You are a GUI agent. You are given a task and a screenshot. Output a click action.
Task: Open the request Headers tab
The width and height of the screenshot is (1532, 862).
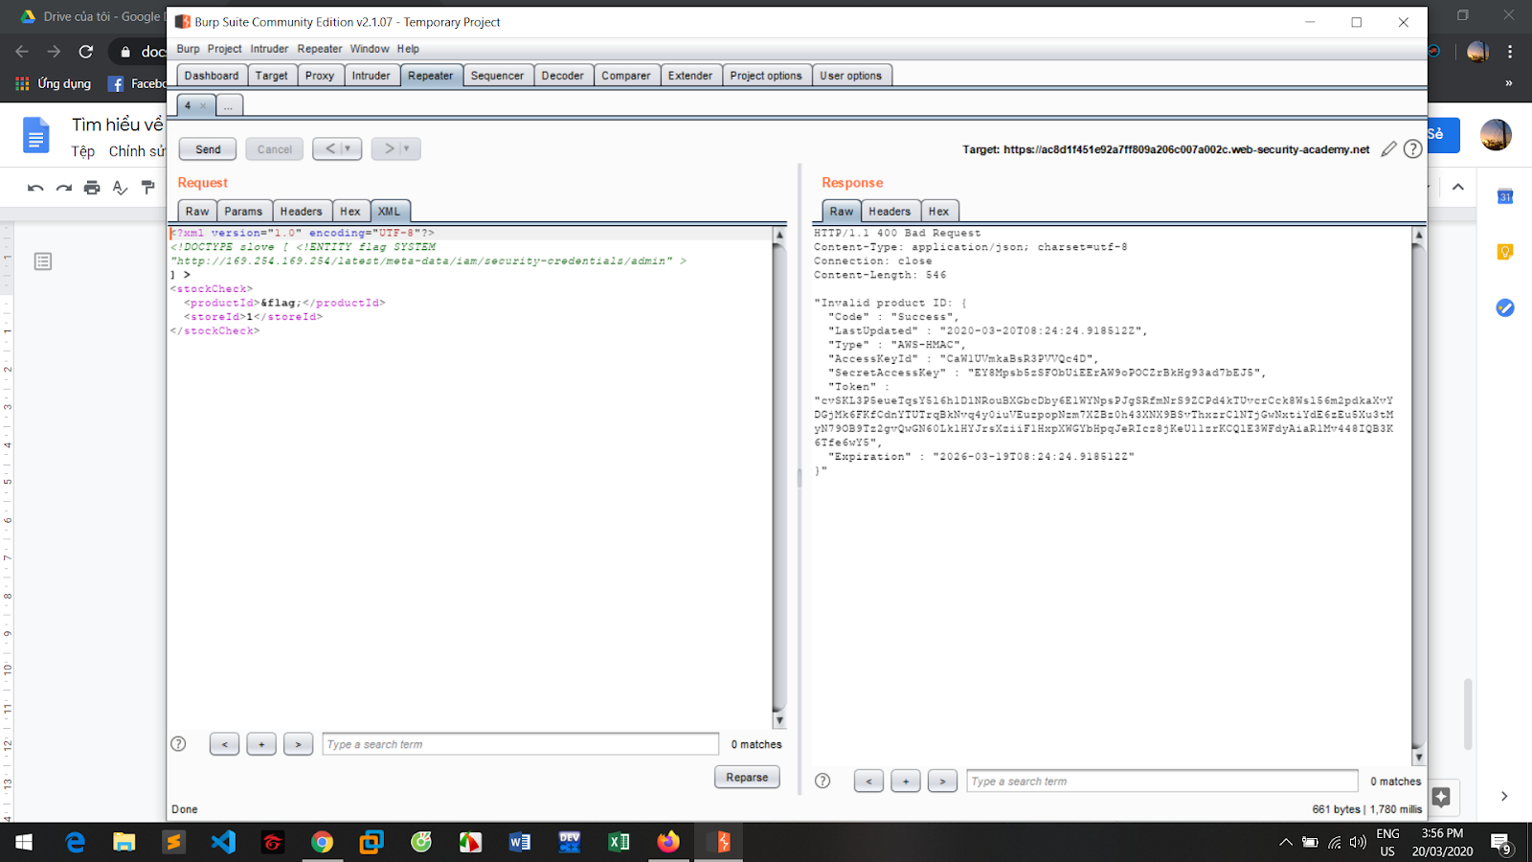tap(301, 212)
